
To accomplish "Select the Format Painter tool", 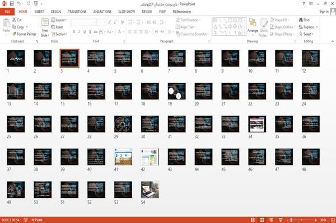I will click(x=24, y=34).
